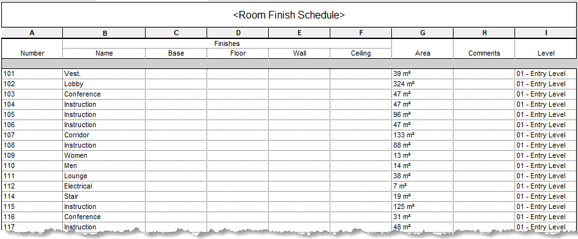Click the 324 m² area cell
The width and height of the screenshot is (578, 239).
pos(423,84)
